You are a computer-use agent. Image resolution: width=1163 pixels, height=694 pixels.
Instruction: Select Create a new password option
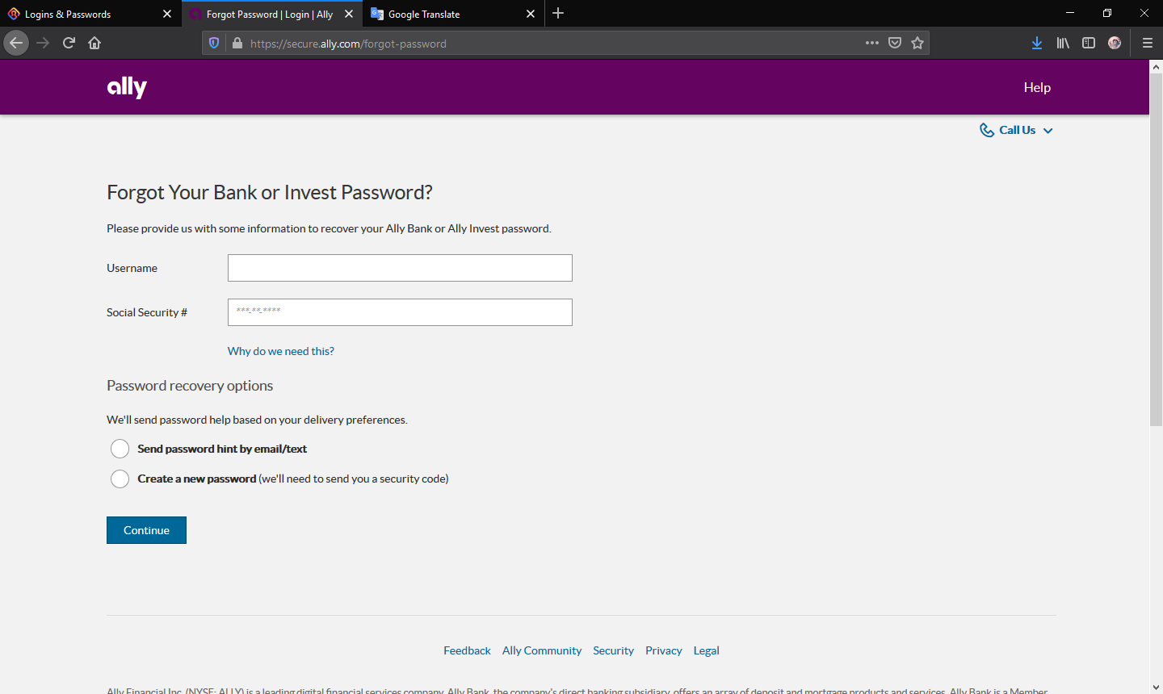[x=120, y=479]
